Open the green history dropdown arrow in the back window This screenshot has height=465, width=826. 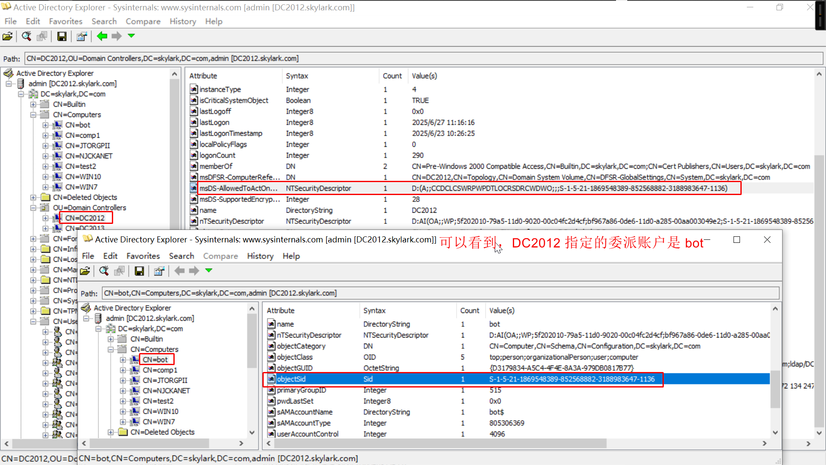point(131,36)
